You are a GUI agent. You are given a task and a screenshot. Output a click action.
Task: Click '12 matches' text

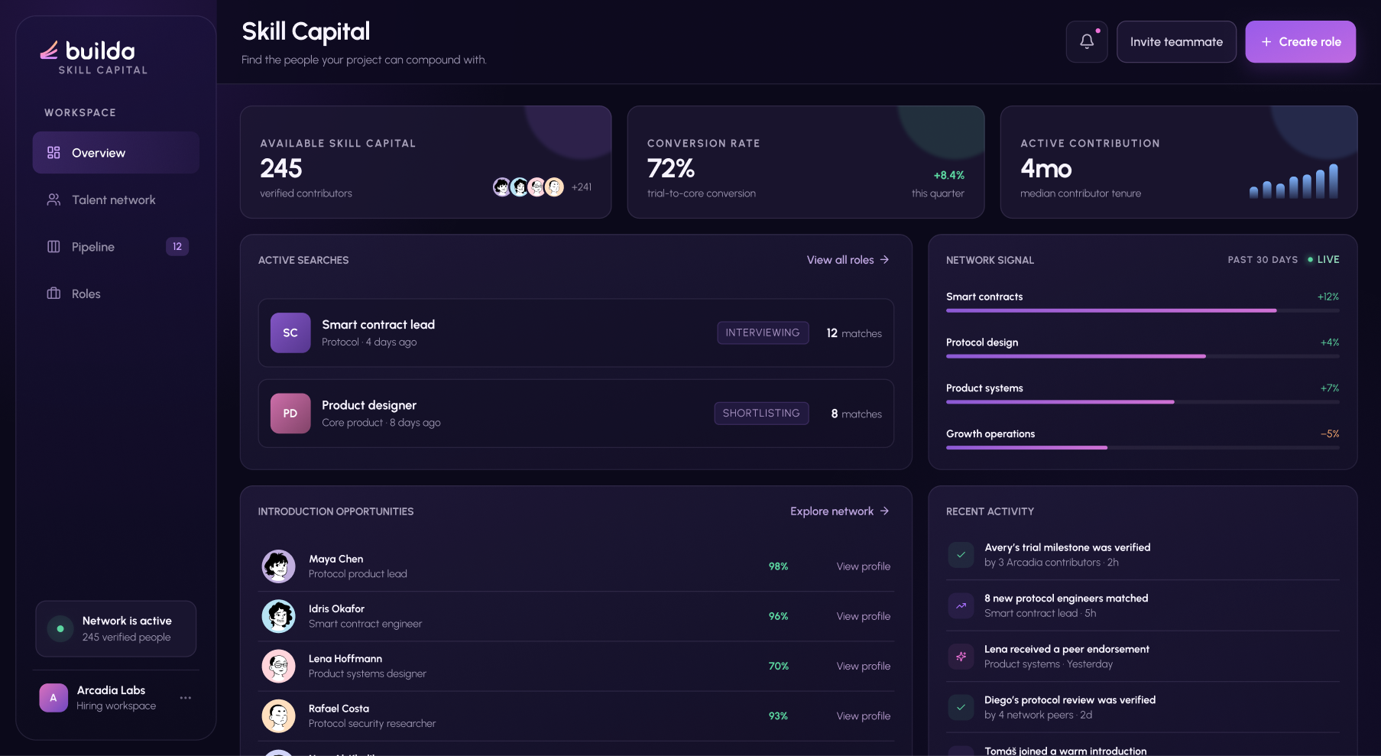(854, 333)
